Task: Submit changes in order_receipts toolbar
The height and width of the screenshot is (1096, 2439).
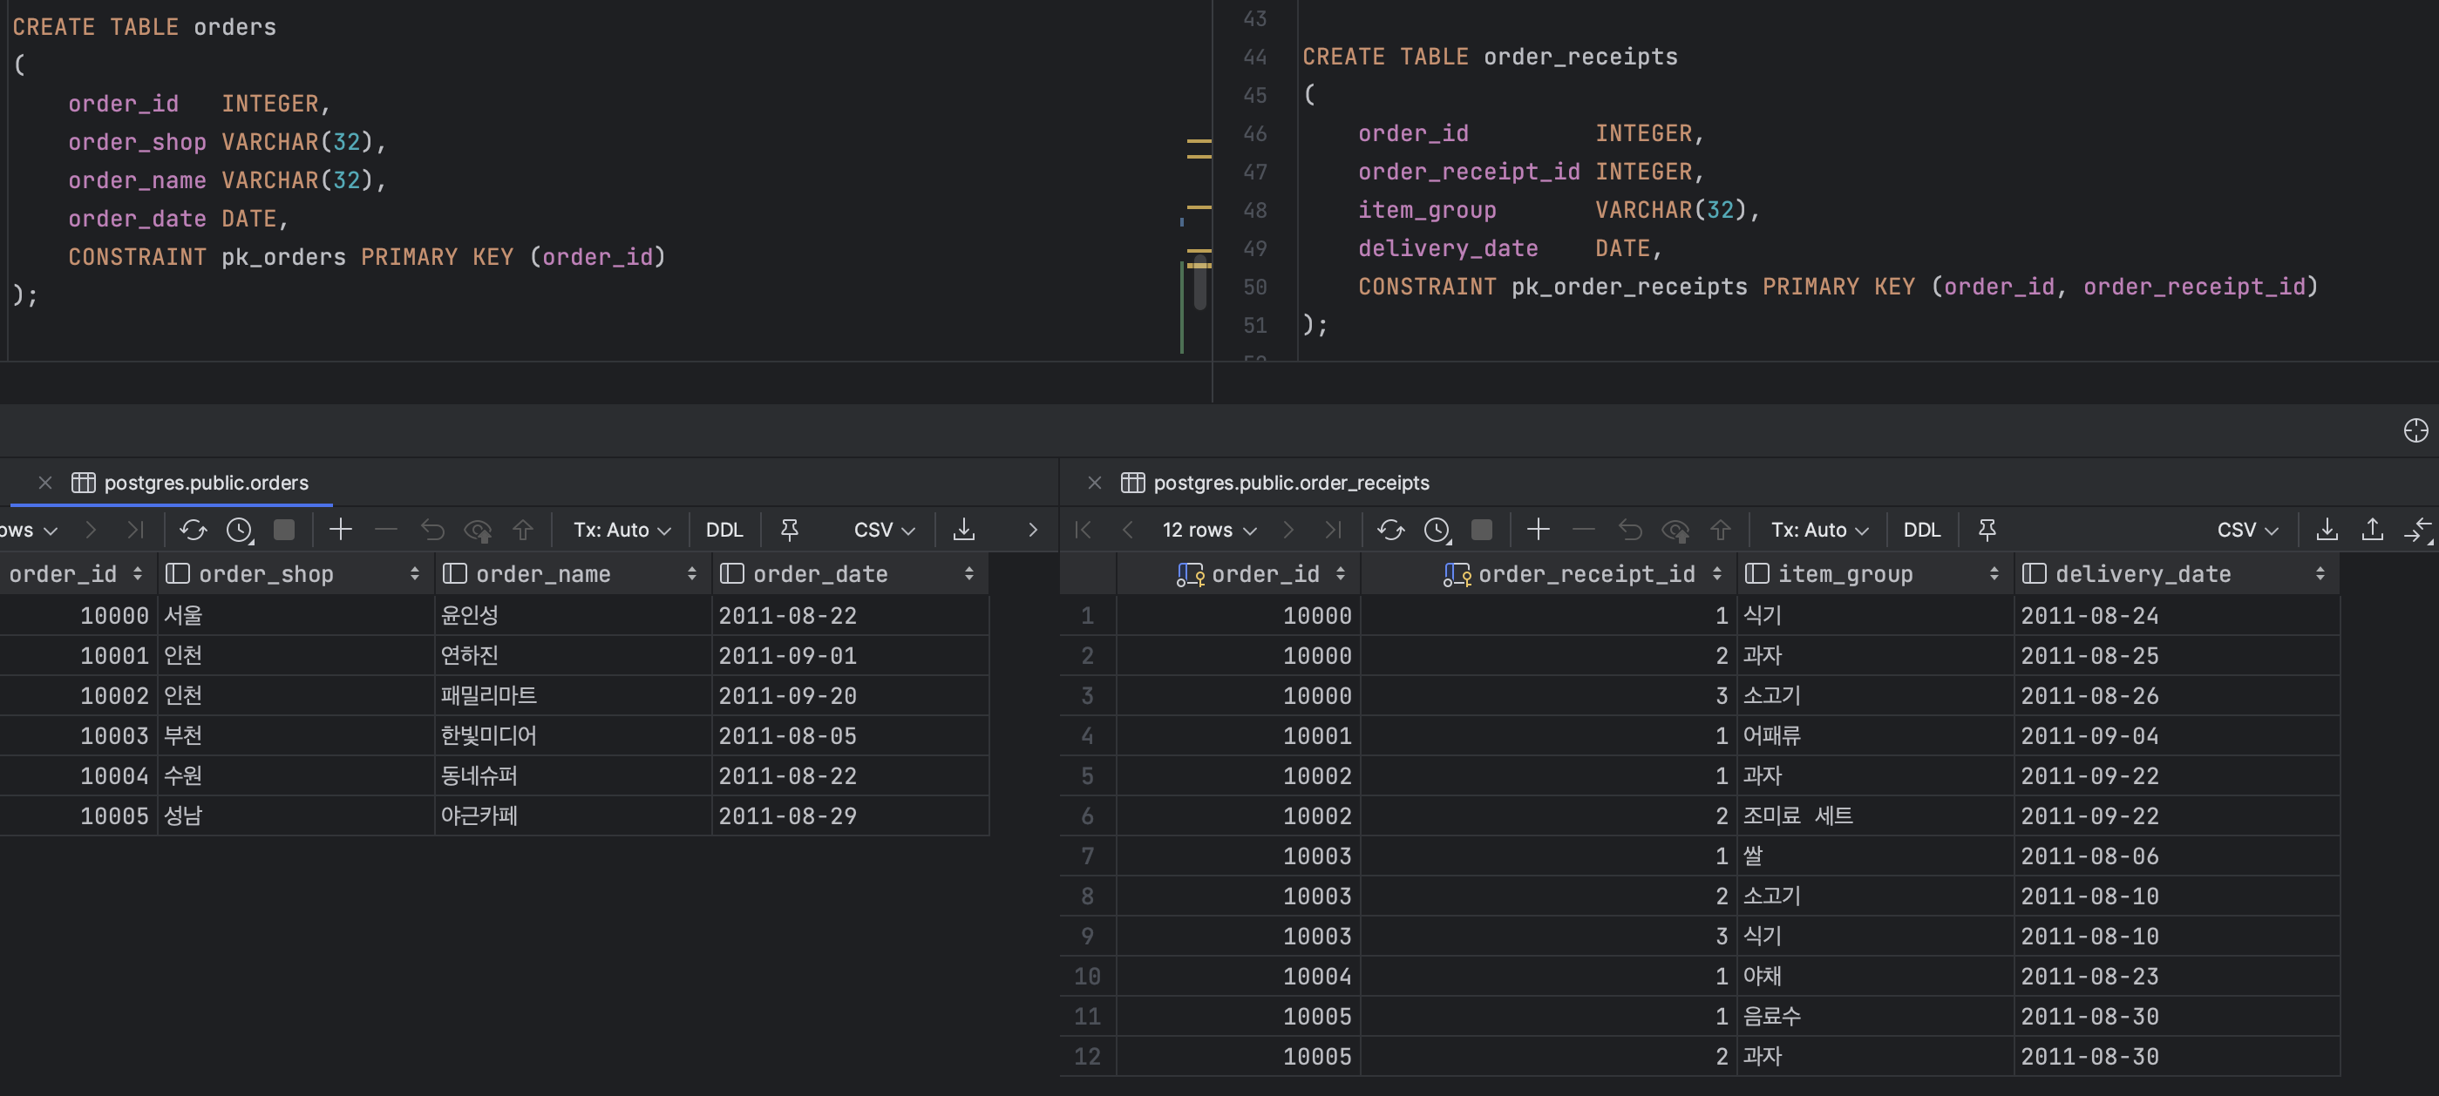Action: [1721, 530]
